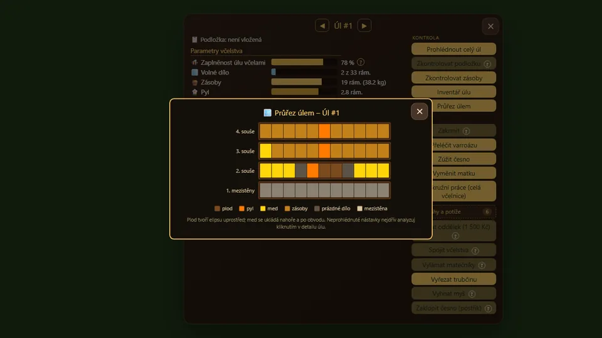This screenshot has width=602, height=338.
Task: Click the 2. souše row label
Action: tap(245, 171)
